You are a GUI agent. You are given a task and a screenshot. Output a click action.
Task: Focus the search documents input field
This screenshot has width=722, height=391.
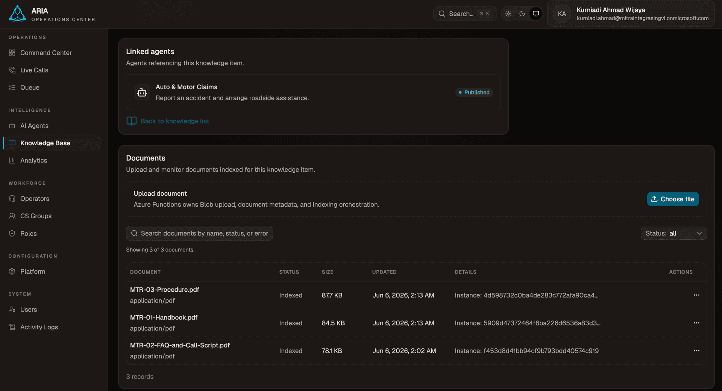click(x=199, y=233)
